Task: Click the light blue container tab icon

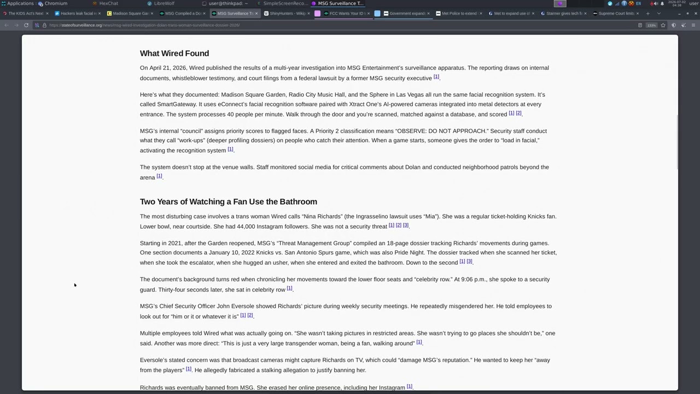Action: coord(377,13)
